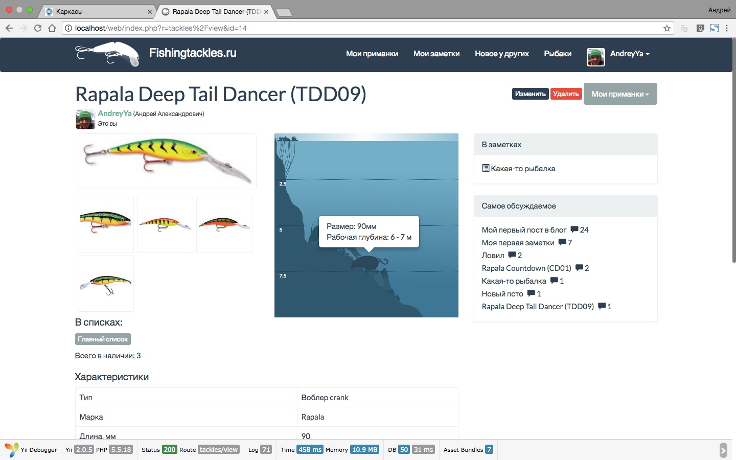Select the dark green and orange lure thumbnail
Viewport: 736px width, 460px height.
point(224,225)
